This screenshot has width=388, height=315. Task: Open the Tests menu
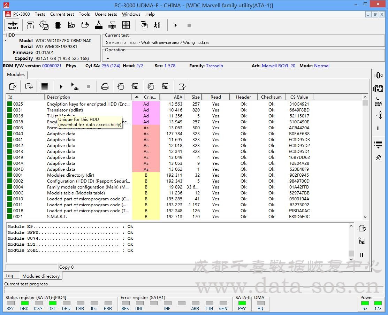[x=40, y=14]
